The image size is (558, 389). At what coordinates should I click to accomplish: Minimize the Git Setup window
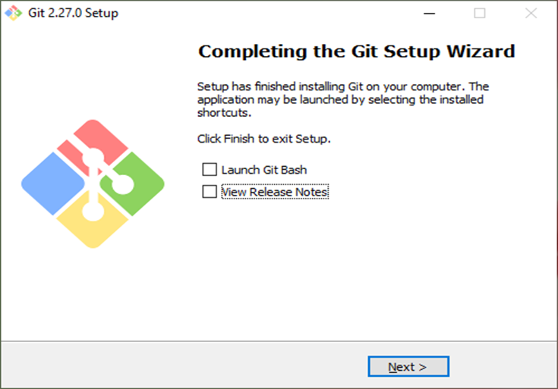429,13
